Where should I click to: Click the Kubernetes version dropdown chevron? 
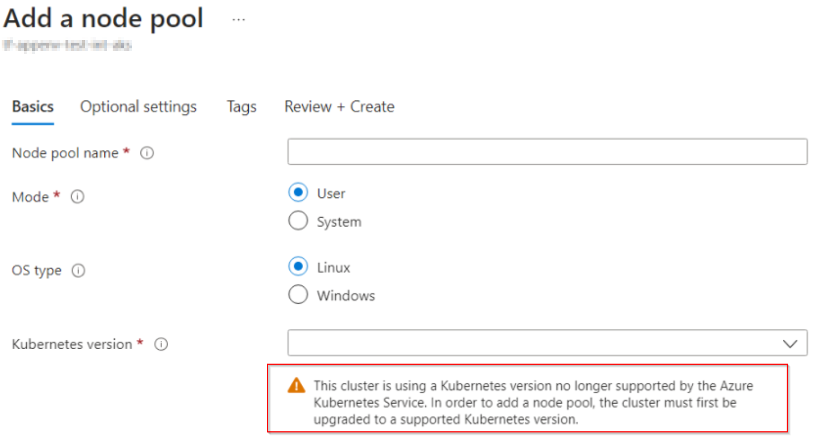791,343
